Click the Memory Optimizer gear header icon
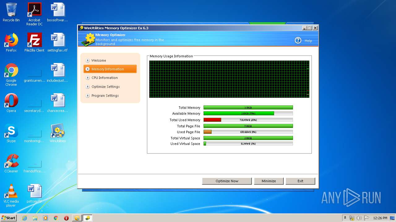Screen dimensions: 396x222 tap(88, 39)
